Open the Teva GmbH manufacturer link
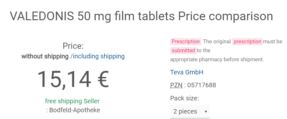The width and height of the screenshot is (287, 119). tap(187, 72)
